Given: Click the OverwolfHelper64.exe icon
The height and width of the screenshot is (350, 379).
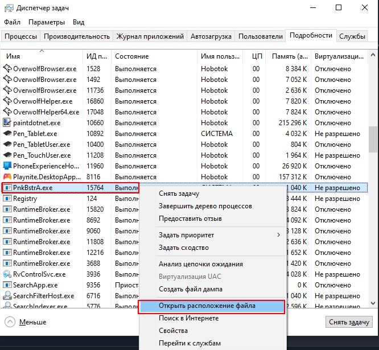Looking at the screenshot, I should pos(7,112).
